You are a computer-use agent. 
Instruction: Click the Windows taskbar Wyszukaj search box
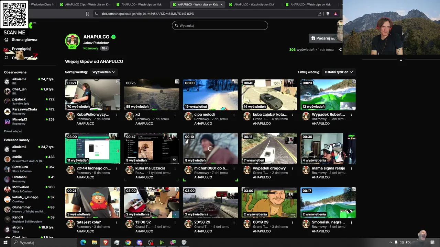tap(44, 243)
